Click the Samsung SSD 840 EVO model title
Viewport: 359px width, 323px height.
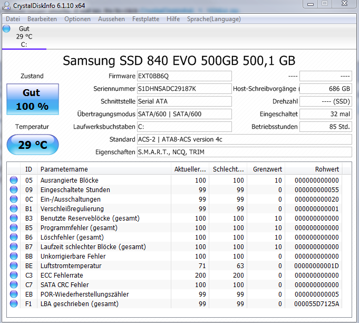click(179, 61)
